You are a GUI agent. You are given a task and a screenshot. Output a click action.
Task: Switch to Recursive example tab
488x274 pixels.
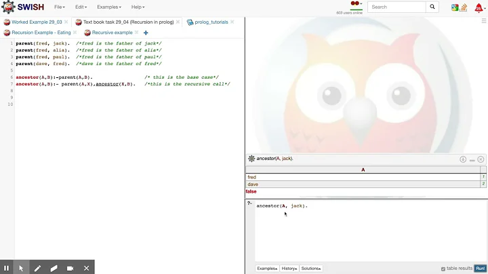click(112, 33)
